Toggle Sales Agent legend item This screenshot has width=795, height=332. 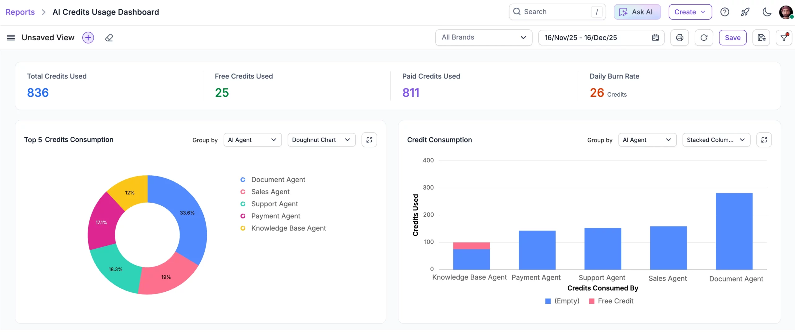click(x=265, y=192)
